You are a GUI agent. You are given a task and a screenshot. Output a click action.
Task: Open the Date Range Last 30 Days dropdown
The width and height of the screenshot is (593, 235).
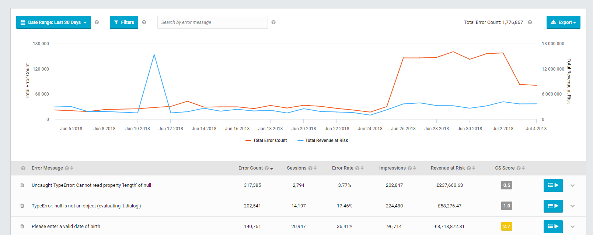click(x=53, y=22)
